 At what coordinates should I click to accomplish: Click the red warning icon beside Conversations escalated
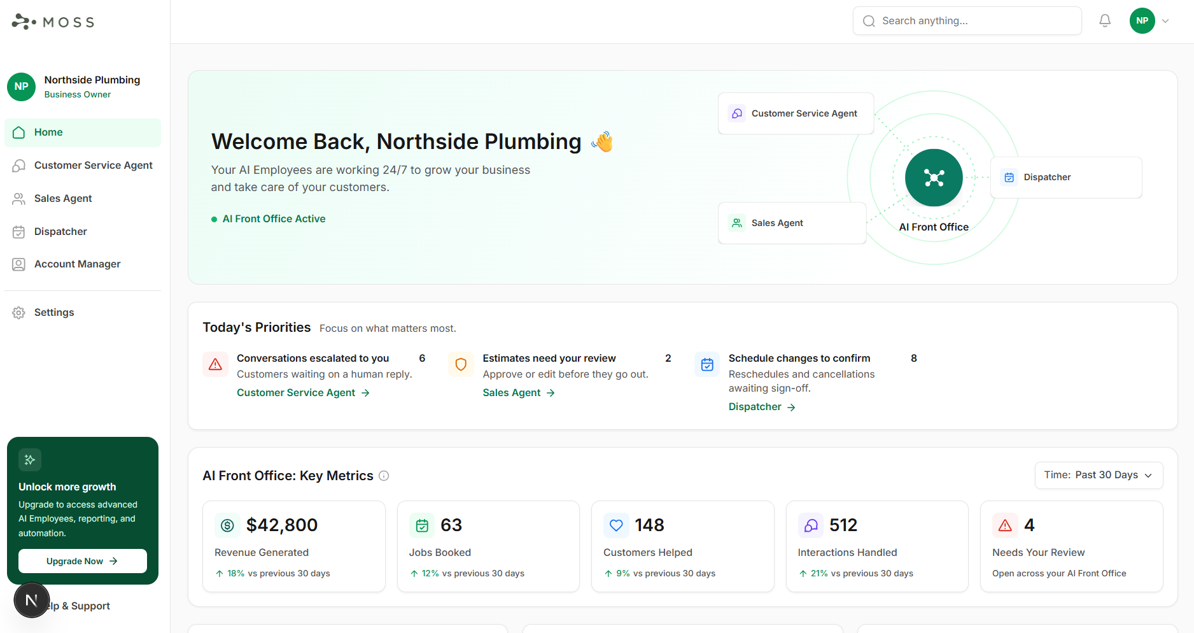click(215, 364)
